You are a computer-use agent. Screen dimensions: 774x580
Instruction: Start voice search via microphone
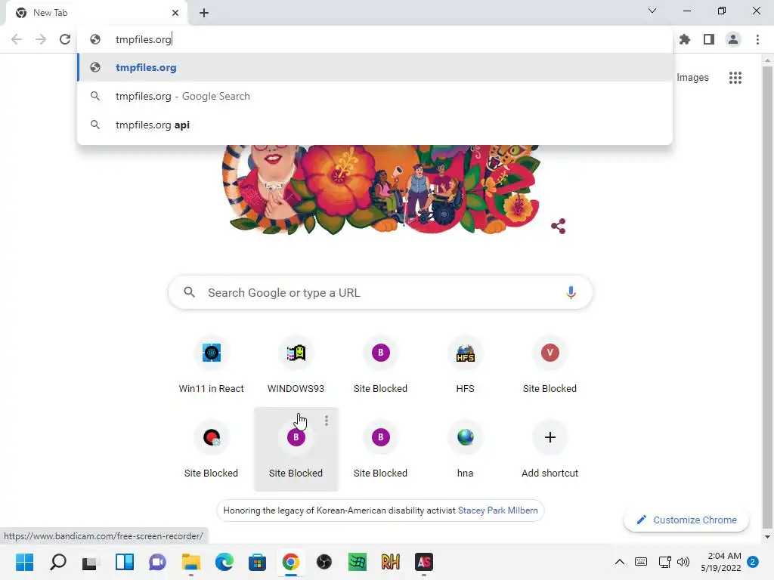click(571, 292)
